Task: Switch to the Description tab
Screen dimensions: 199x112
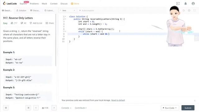Action: coord(7,10)
